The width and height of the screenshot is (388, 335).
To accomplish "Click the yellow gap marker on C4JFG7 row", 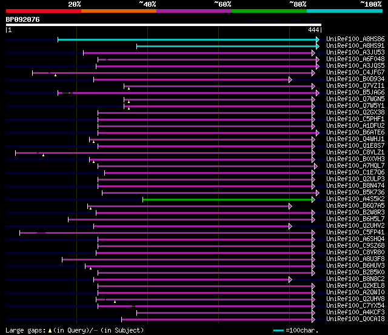I will (55, 75).
